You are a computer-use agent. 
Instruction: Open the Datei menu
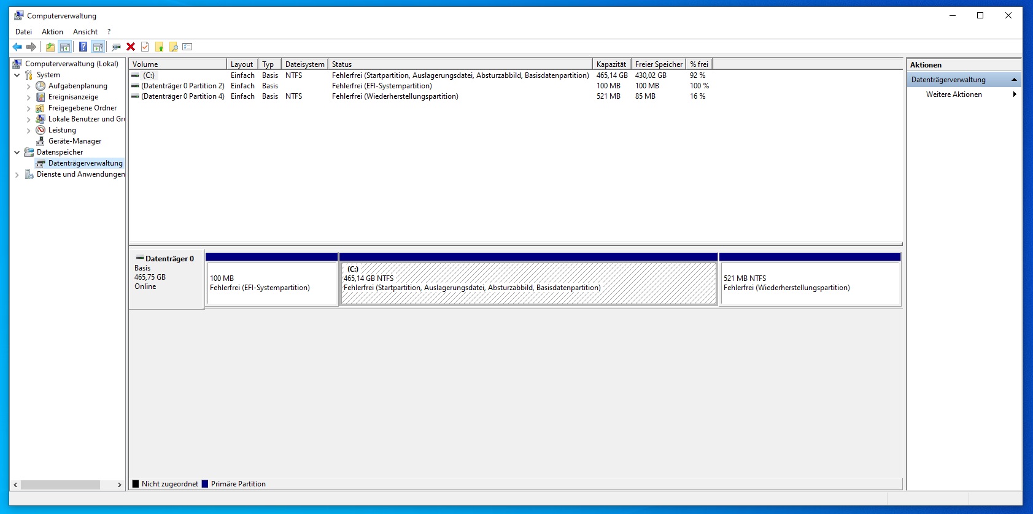click(x=23, y=32)
